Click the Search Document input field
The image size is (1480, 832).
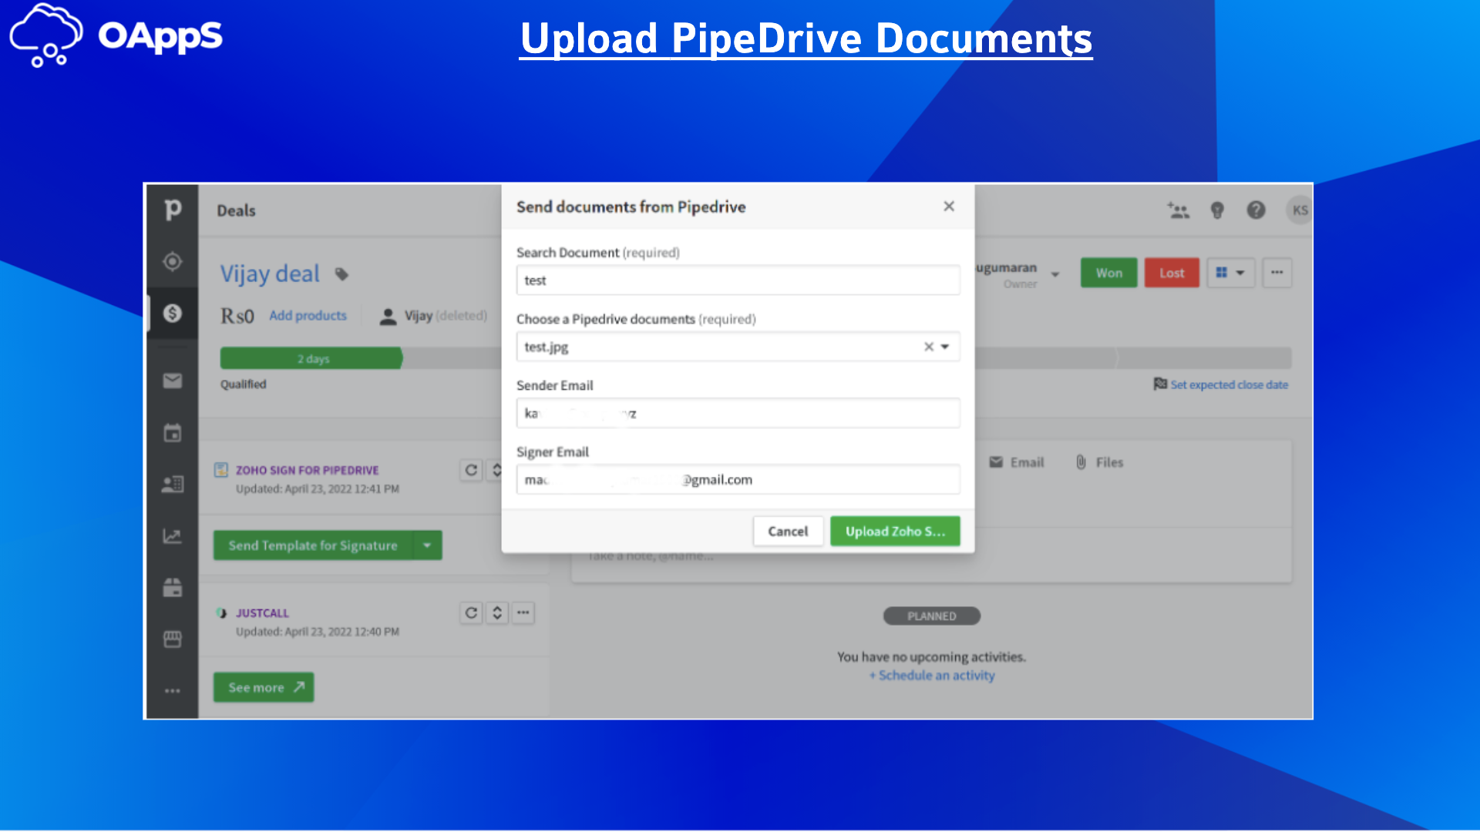(x=738, y=280)
